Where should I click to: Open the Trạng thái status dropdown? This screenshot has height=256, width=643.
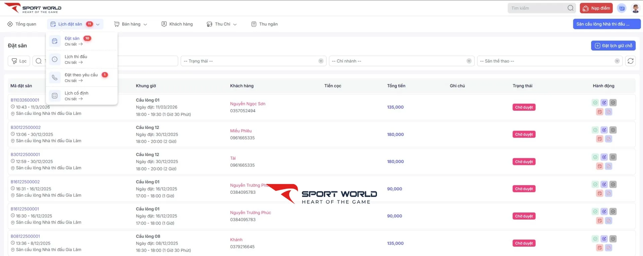[253, 61]
